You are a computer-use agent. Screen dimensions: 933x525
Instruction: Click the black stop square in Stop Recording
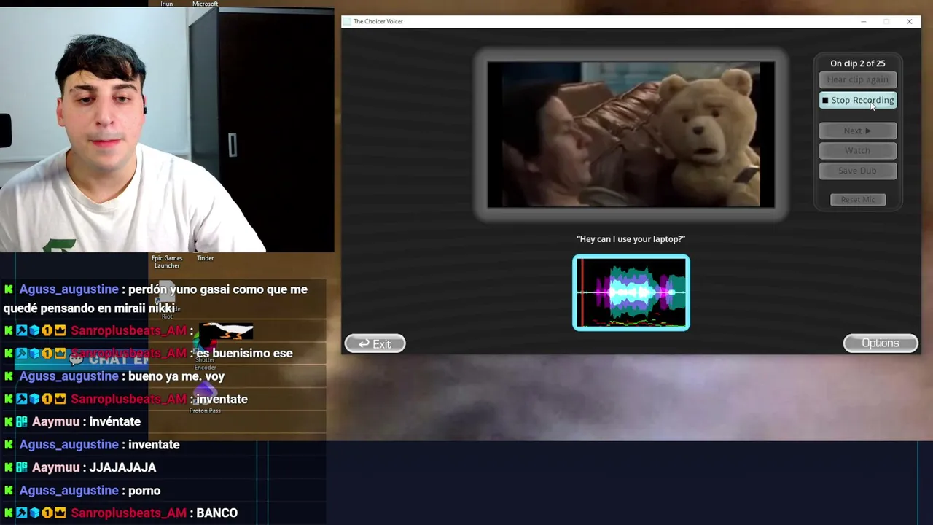point(825,100)
